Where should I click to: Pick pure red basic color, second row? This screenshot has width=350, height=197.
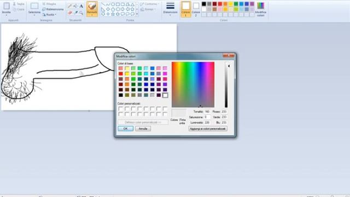121,74
